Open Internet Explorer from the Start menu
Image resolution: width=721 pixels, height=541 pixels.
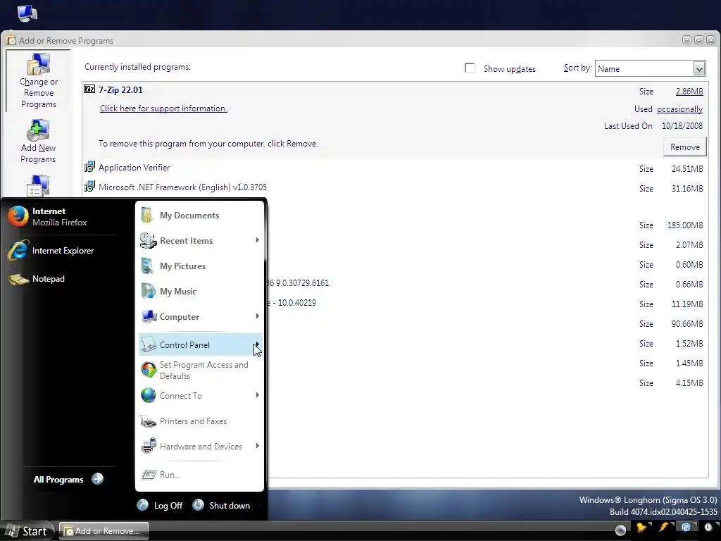tap(51, 251)
